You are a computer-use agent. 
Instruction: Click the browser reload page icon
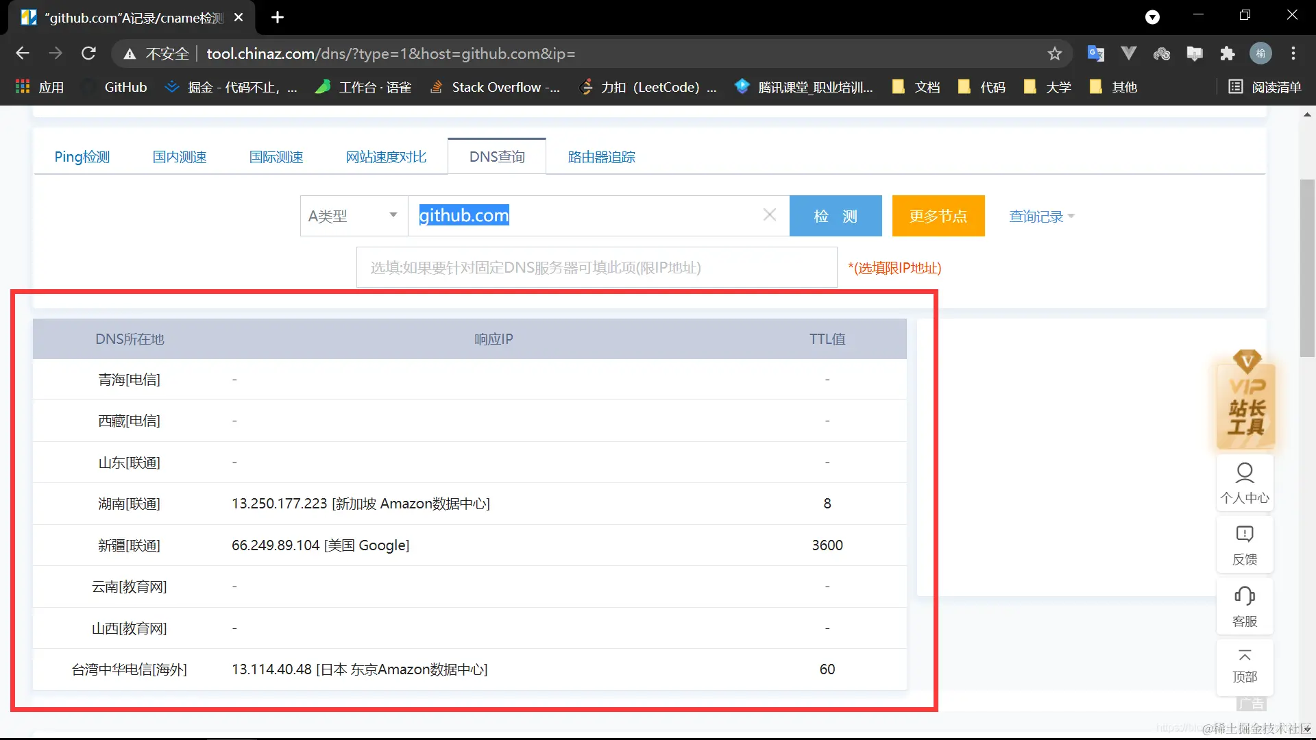coord(88,53)
